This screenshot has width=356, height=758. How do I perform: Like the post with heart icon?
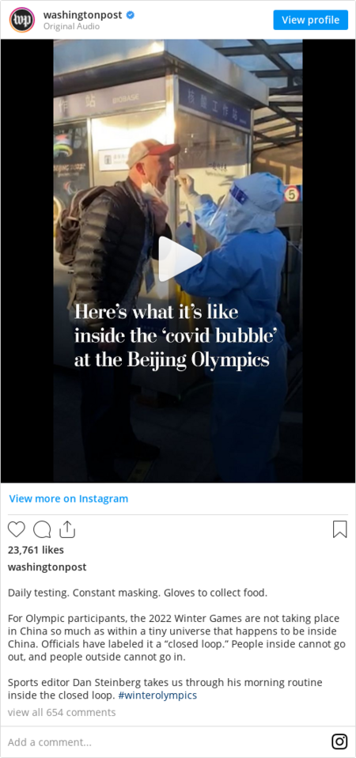pyautogui.click(x=17, y=529)
